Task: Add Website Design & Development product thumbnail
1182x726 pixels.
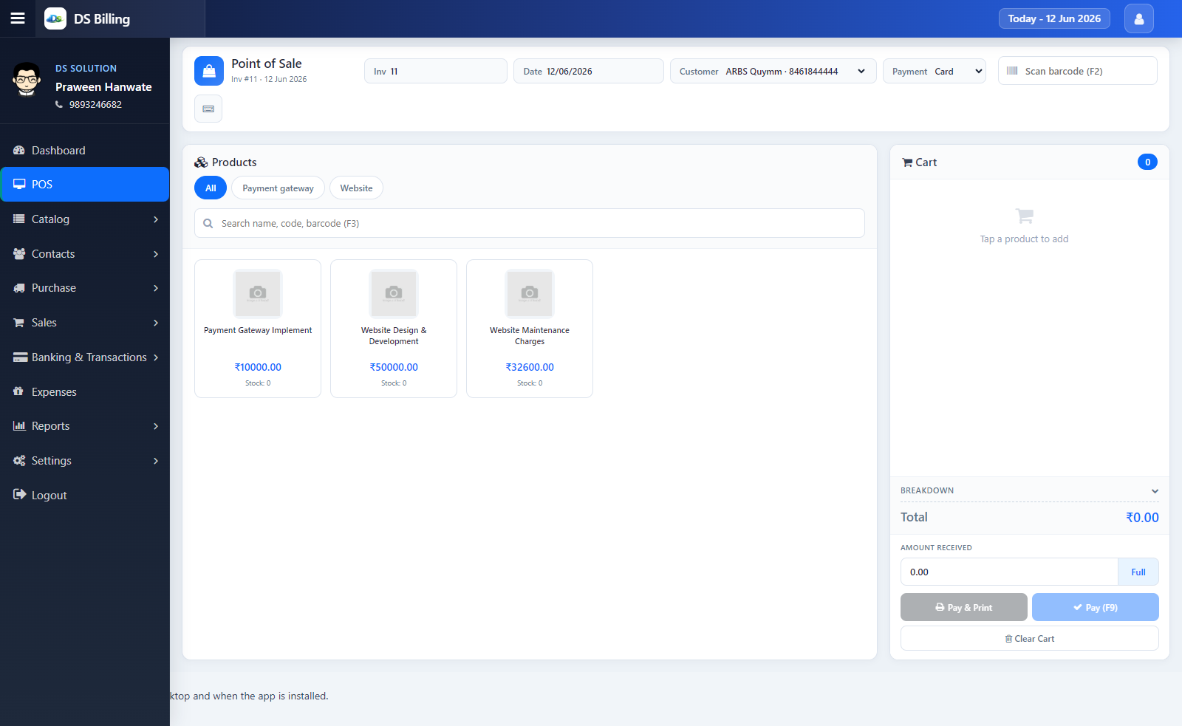Action: coord(394,293)
